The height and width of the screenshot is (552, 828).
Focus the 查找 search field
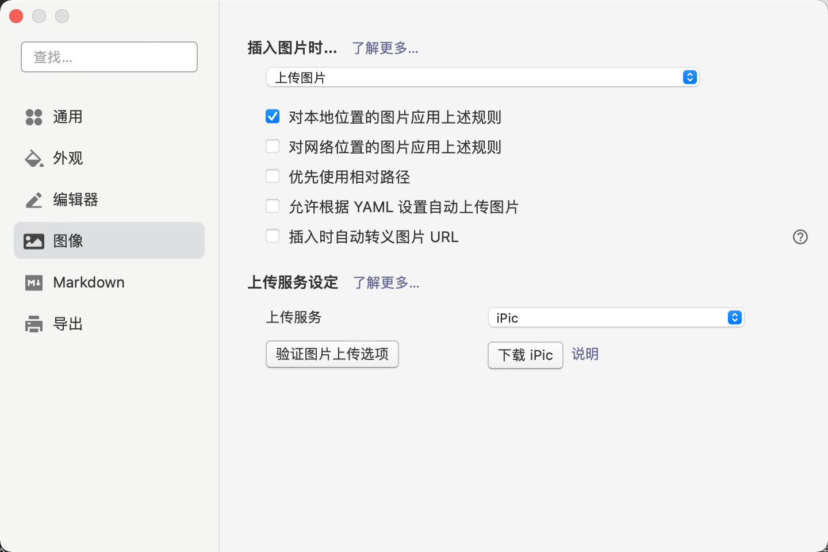tap(109, 57)
